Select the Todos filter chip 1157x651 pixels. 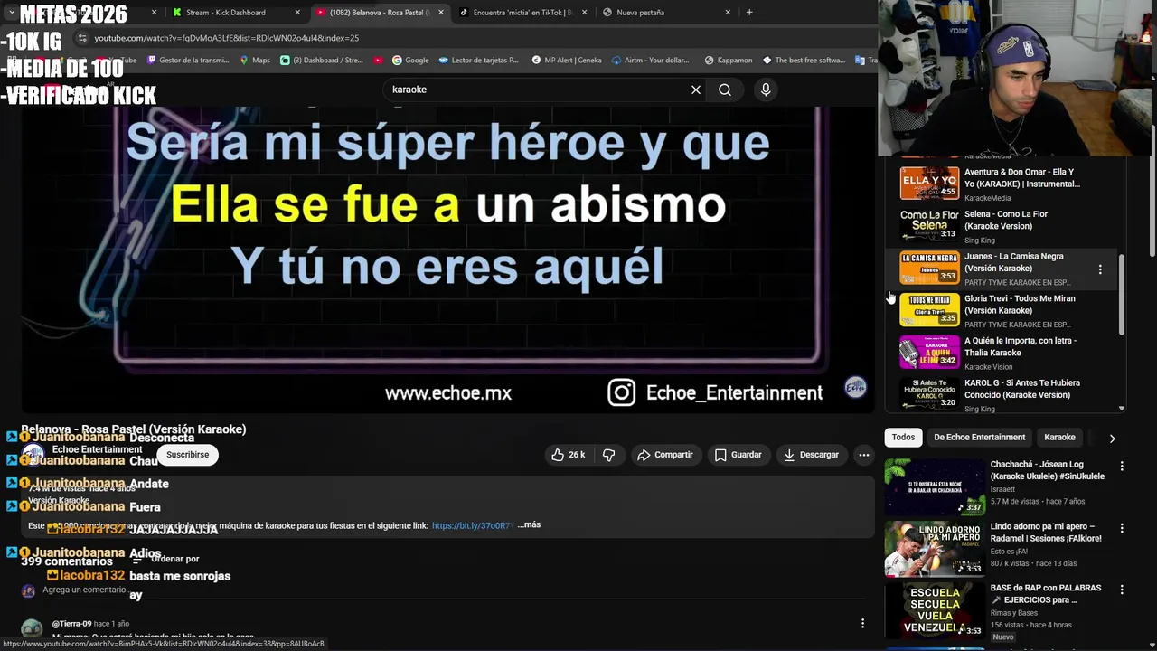pyautogui.click(x=903, y=438)
